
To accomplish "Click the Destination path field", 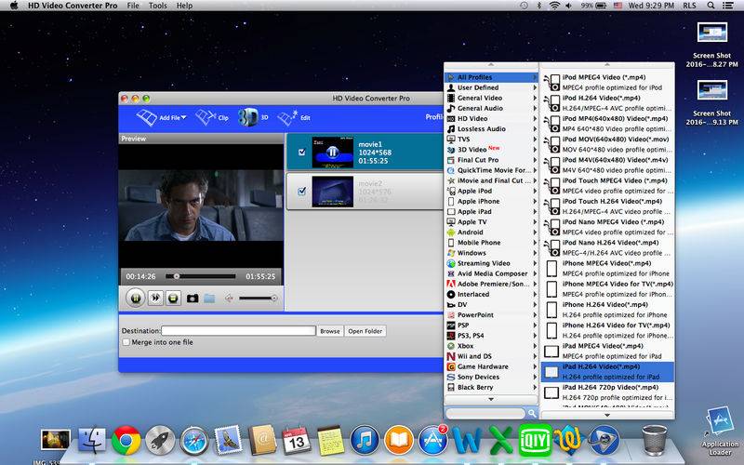I will tap(238, 331).
